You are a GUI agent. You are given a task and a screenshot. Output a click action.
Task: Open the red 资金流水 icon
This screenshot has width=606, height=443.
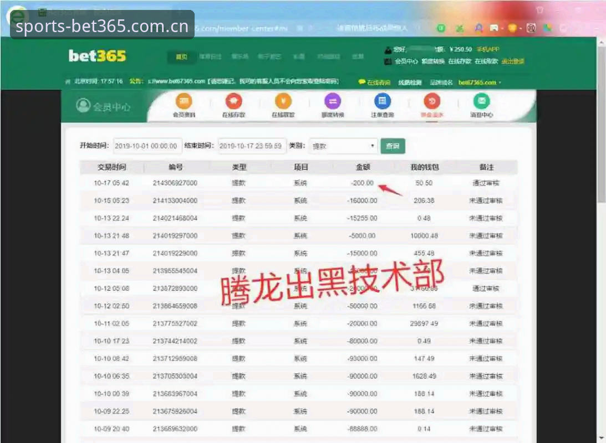(x=432, y=101)
